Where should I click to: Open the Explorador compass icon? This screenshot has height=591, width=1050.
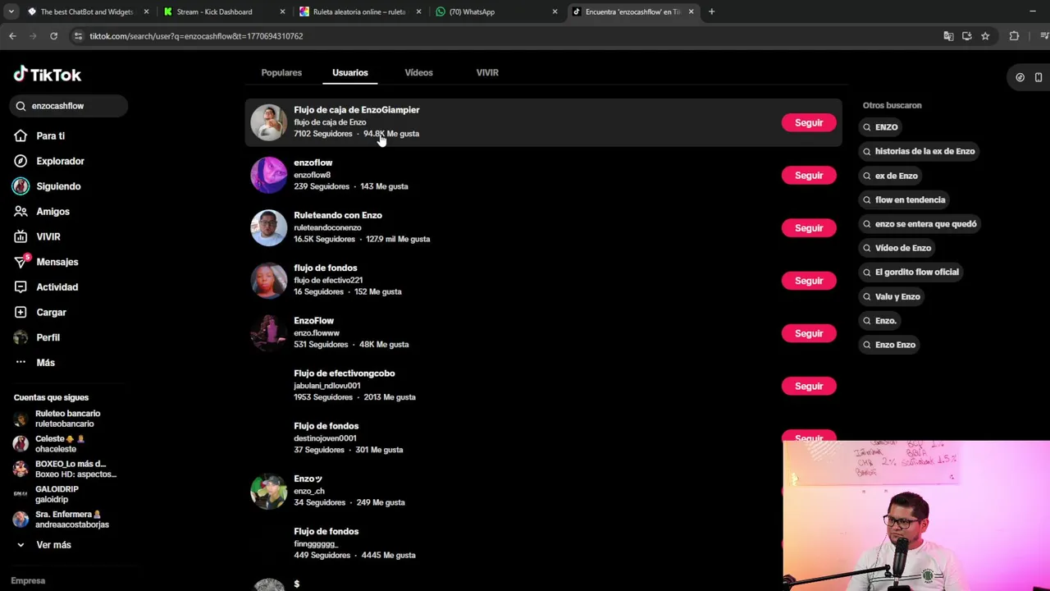21,161
